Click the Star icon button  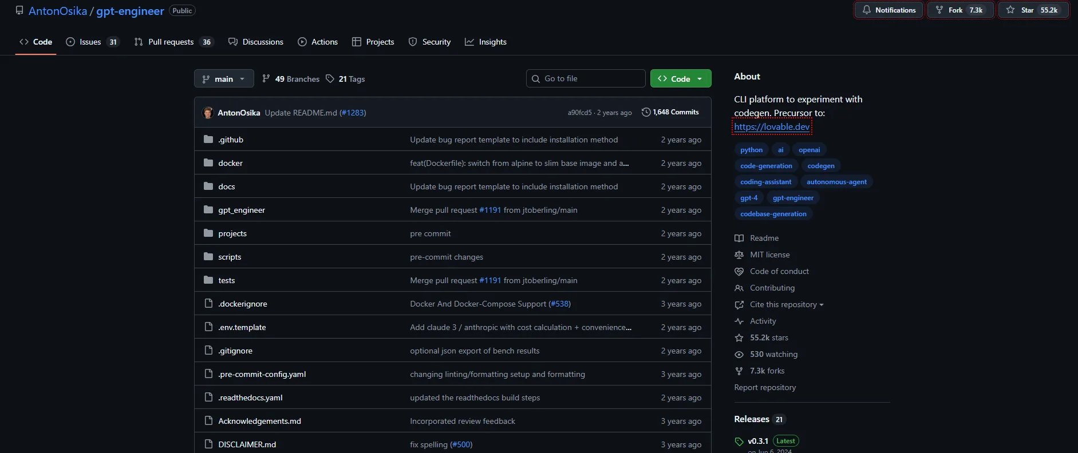pyautogui.click(x=1010, y=10)
